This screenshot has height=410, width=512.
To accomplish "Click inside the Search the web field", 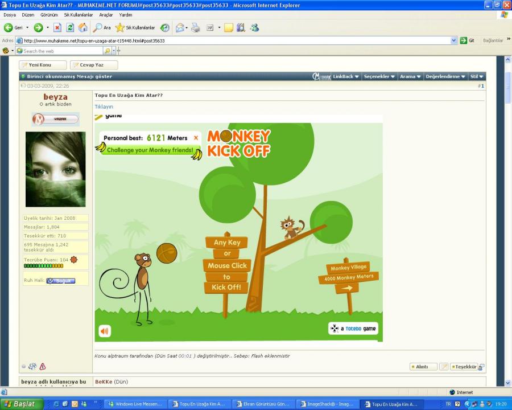I will [x=63, y=51].
